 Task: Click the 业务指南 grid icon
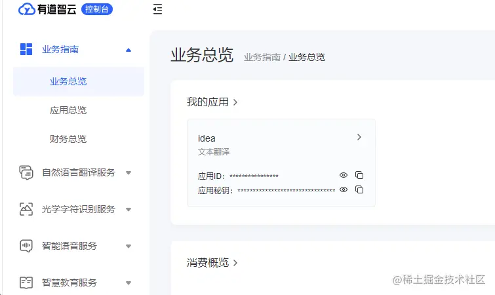pos(26,49)
